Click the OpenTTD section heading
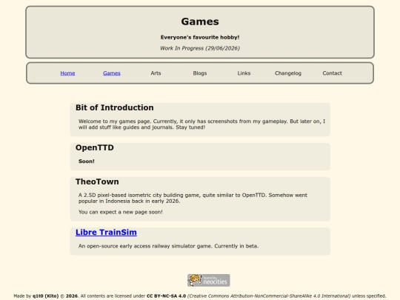 tap(95, 147)
